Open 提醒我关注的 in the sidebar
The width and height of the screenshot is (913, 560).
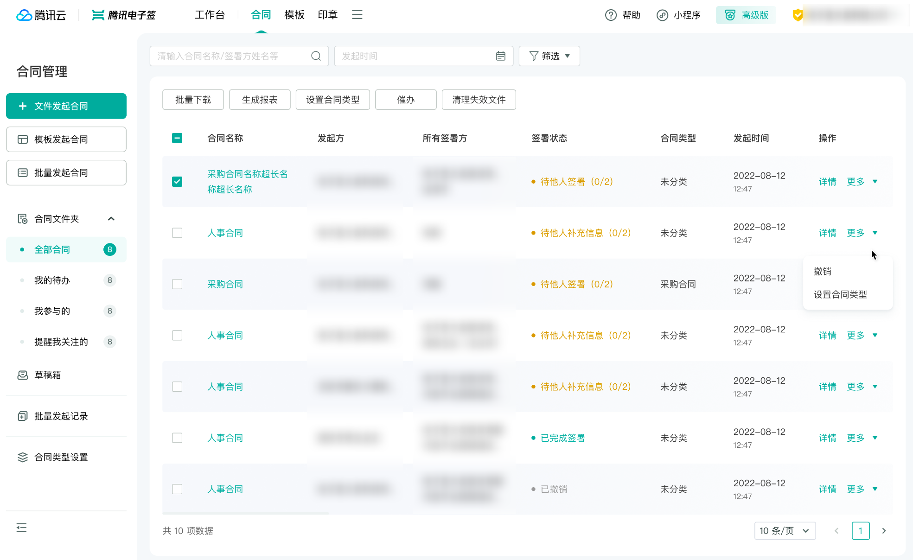66,342
